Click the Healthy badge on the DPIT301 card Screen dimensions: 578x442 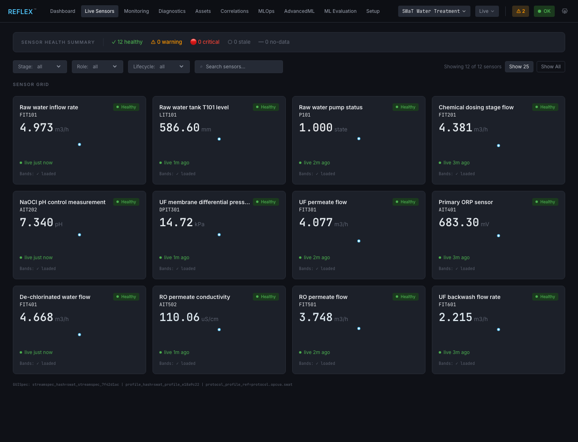pos(266,202)
